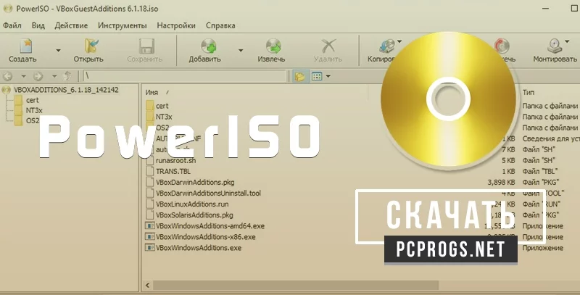Select the VBoxWindowsAdditions-x86.exe file

pos(205,236)
